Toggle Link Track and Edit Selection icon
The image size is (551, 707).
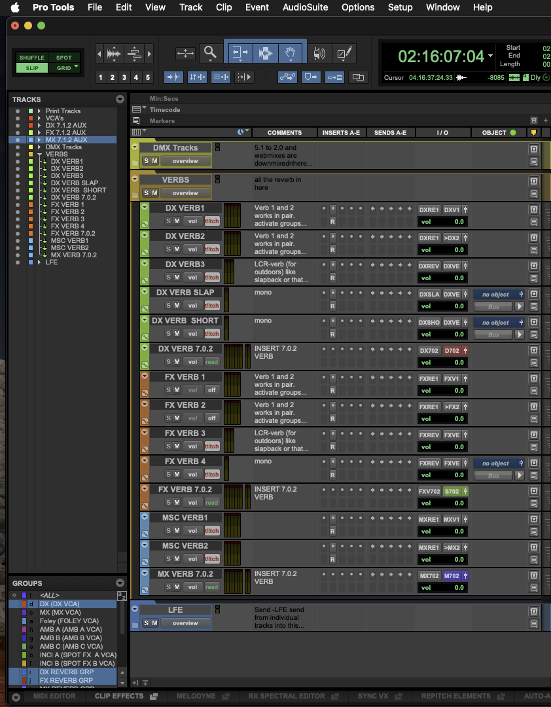pyautogui.click(x=221, y=77)
